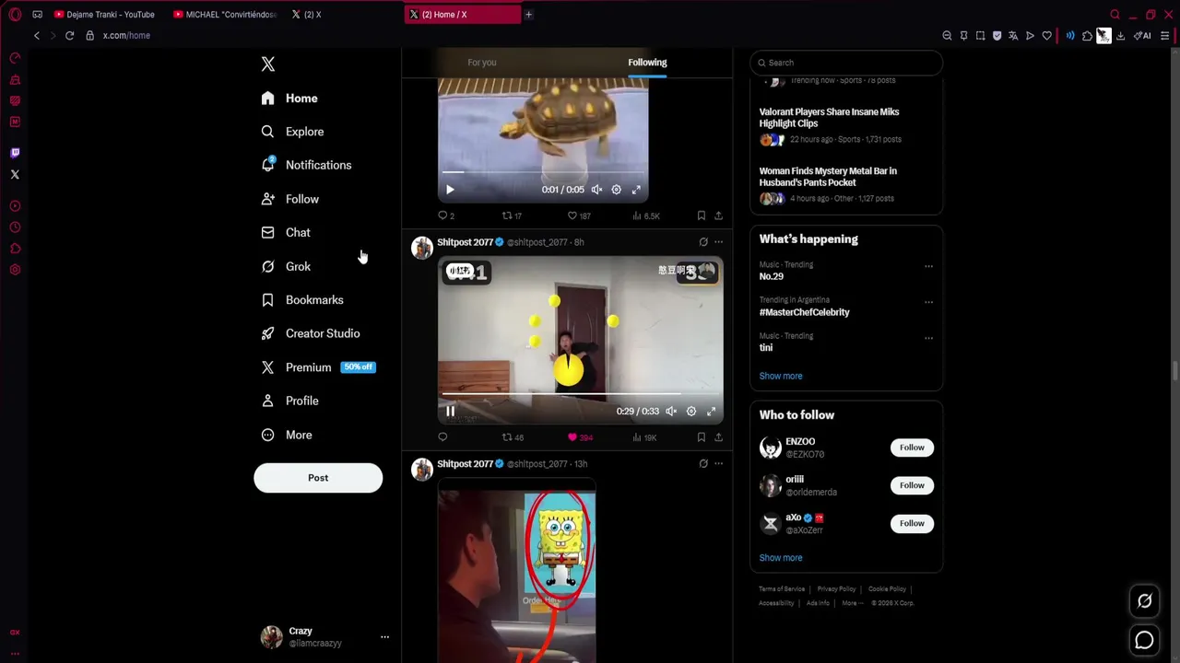Open more options for the tini trend

click(928, 338)
